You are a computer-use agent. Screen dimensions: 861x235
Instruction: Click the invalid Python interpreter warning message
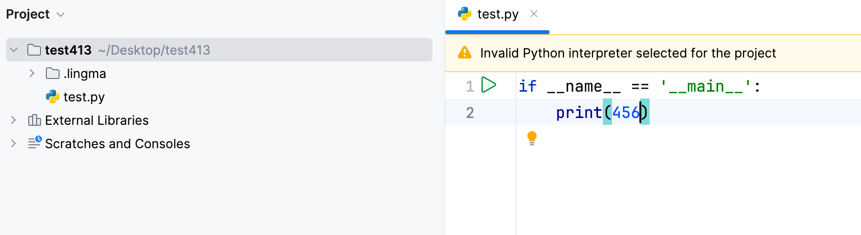628,53
